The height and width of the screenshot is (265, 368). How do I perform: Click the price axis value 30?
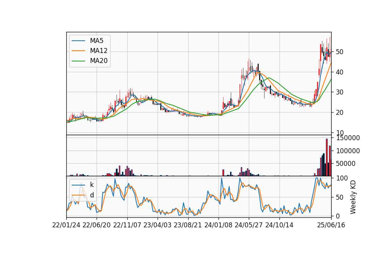(x=339, y=92)
